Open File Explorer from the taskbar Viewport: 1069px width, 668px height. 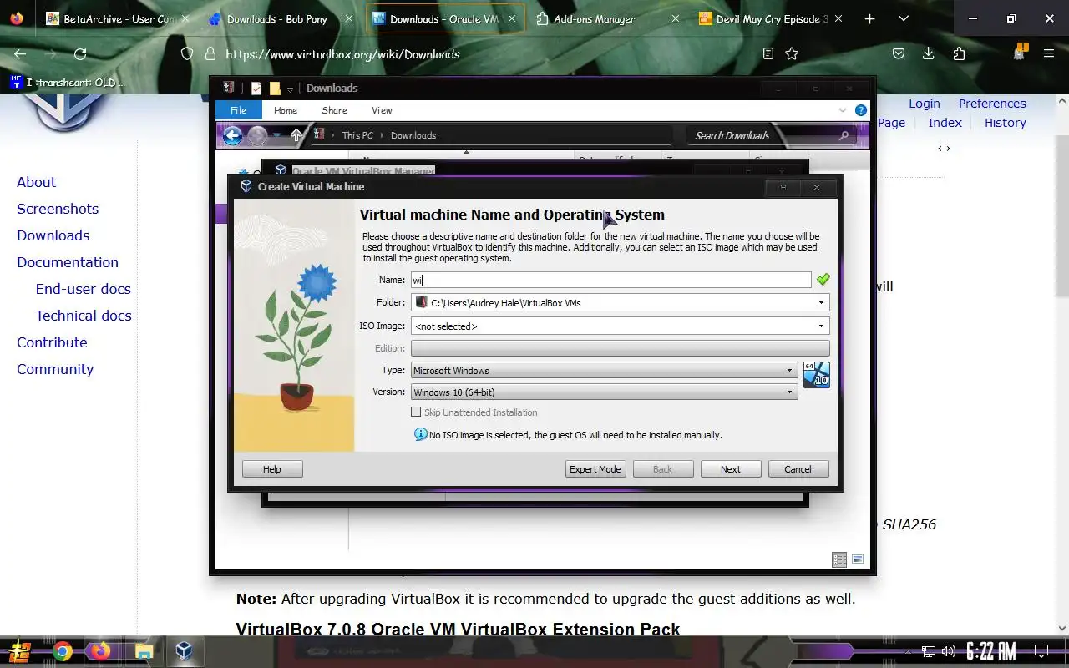144,651
